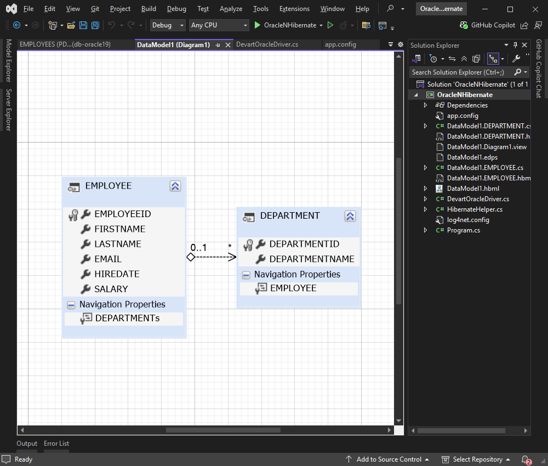Collapse the DEPARTMENT entity with its chevron toggle
Image resolution: width=548 pixels, height=466 pixels.
350,216
